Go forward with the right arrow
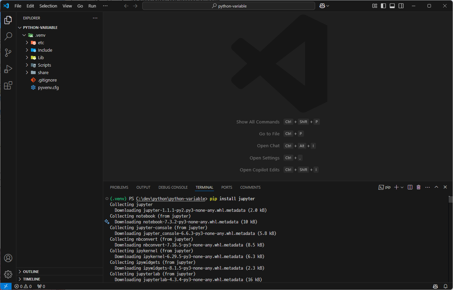This screenshot has height=290, width=453. (135, 6)
